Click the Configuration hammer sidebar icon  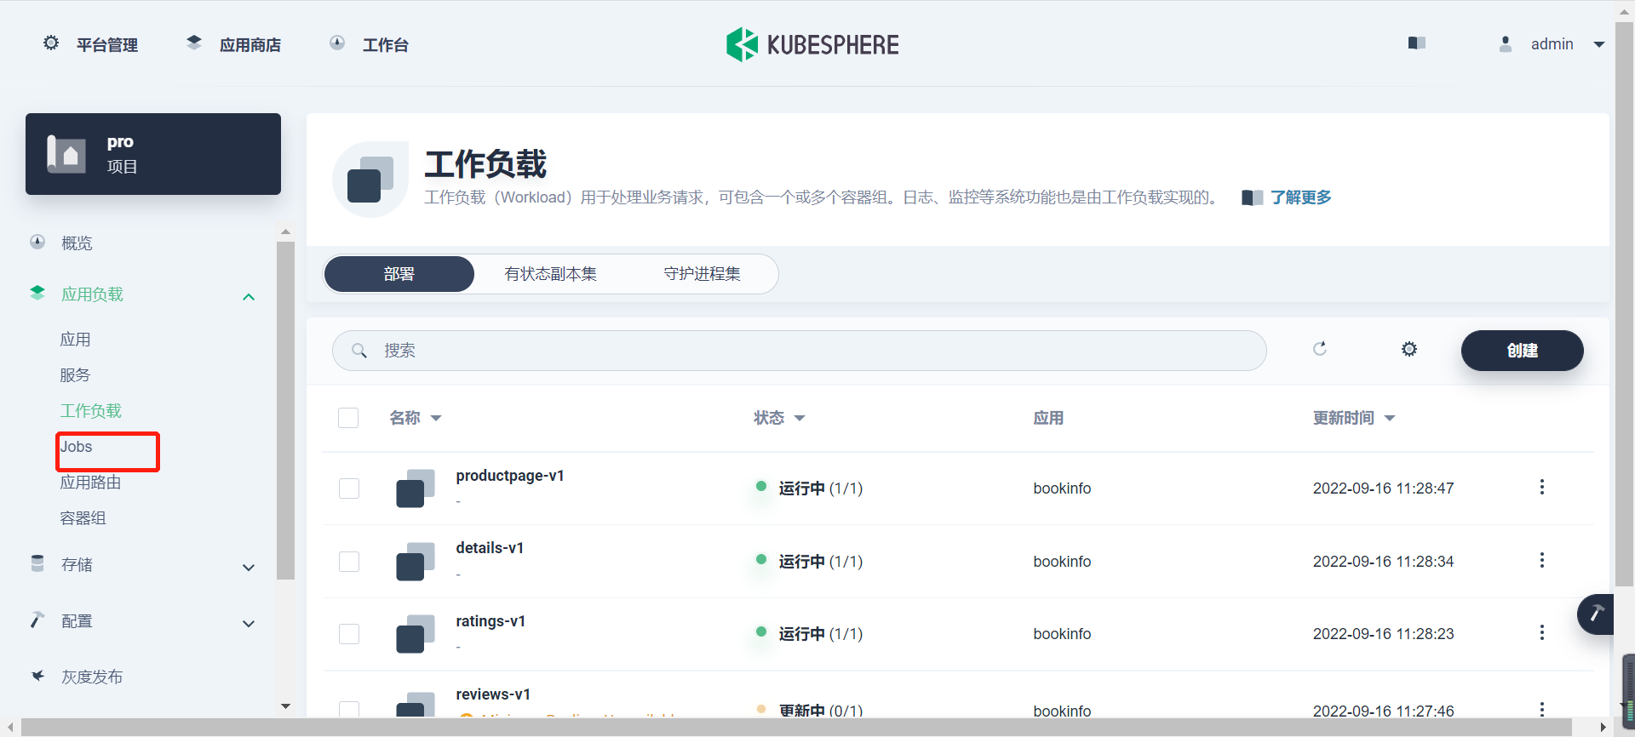[37, 620]
